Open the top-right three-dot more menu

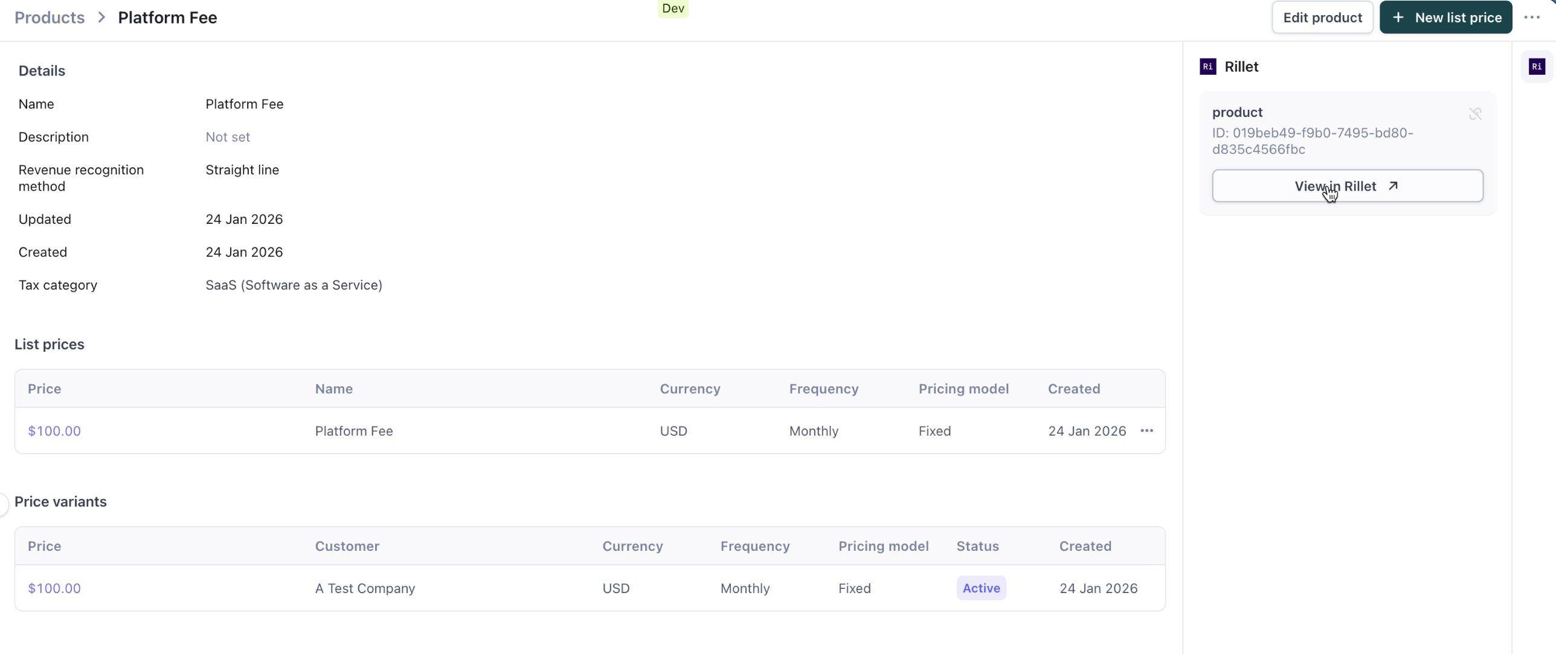tap(1532, 17)
